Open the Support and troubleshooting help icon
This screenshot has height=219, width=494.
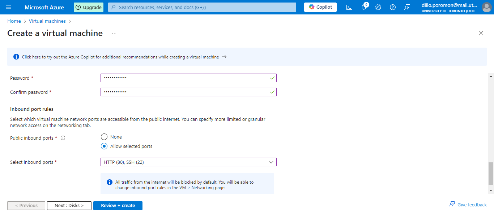[x=393, y=7]
